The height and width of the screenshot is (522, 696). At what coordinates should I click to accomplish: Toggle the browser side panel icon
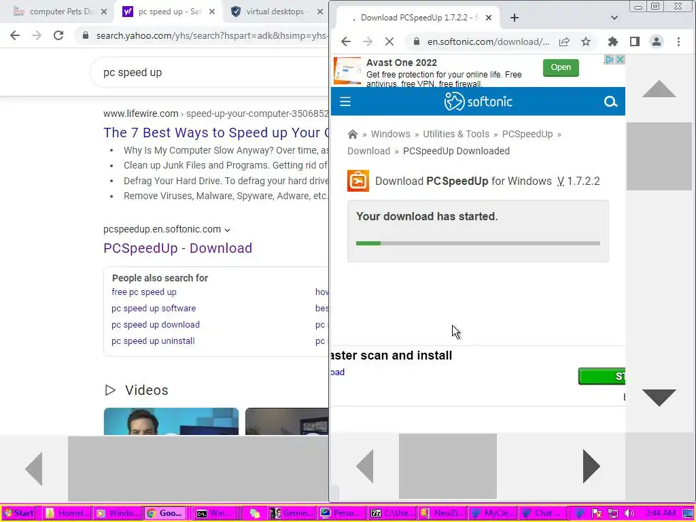point(635,41)
